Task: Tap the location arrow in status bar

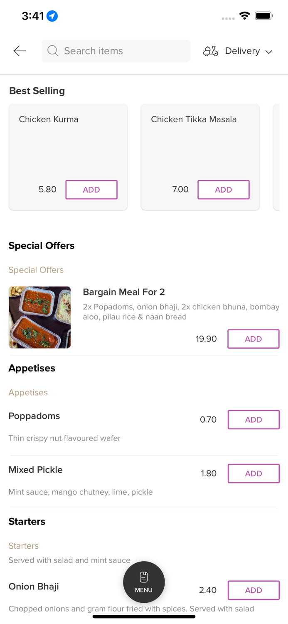Action: coord(52,16)
